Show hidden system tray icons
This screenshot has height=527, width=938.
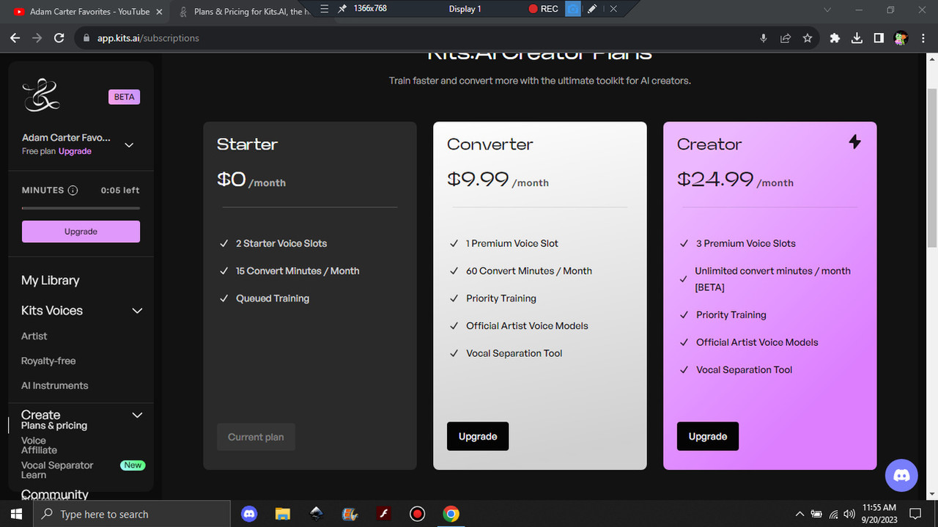click(799, 514)
